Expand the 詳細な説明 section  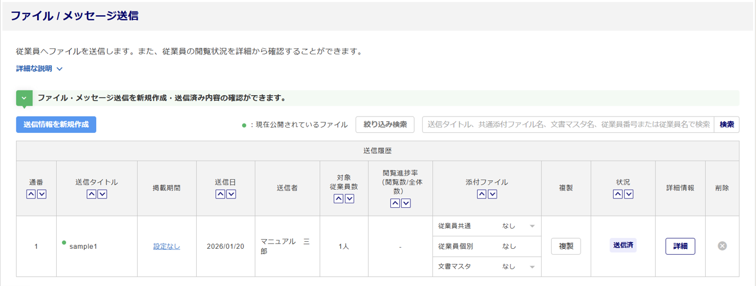tap(40, 69)
